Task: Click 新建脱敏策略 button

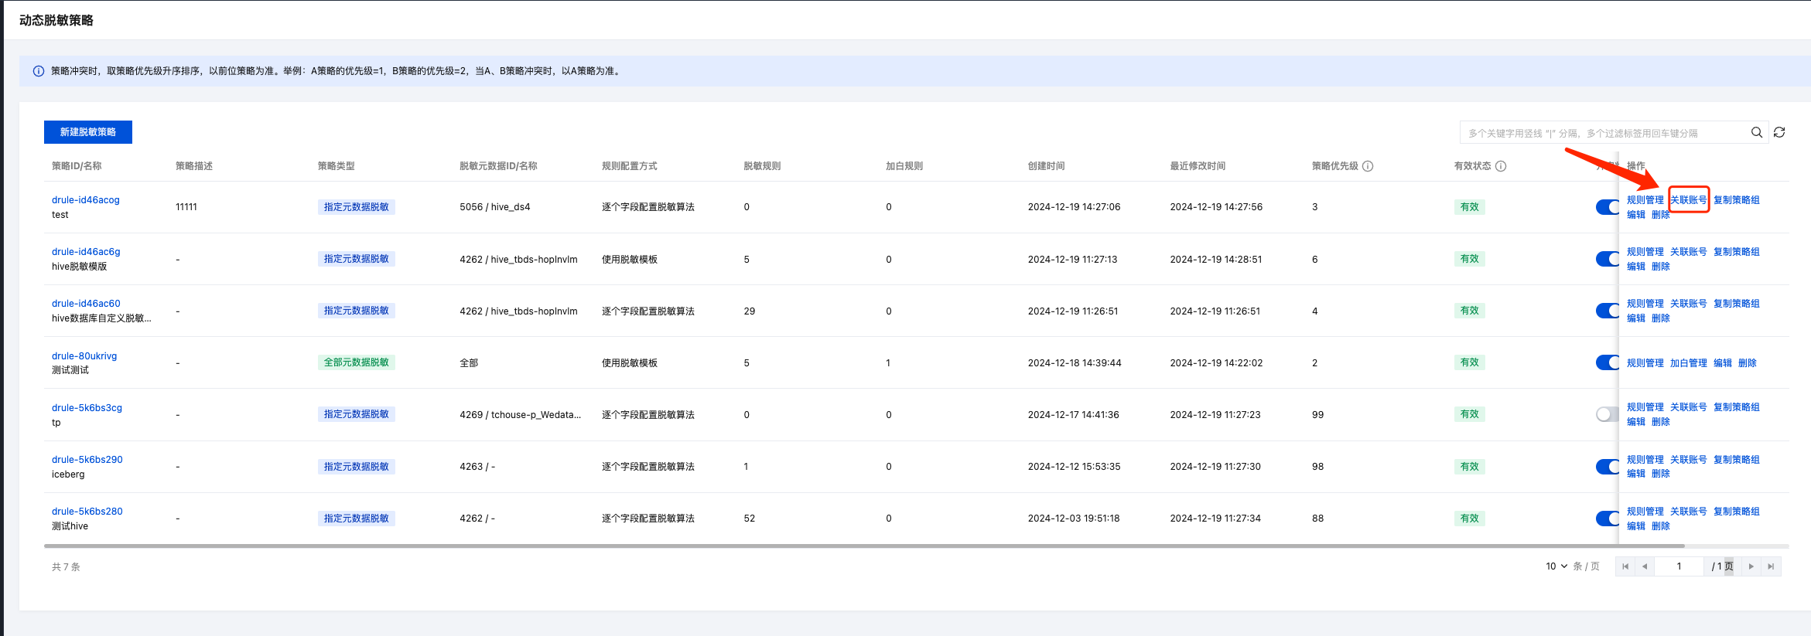Action: (88, 132)
